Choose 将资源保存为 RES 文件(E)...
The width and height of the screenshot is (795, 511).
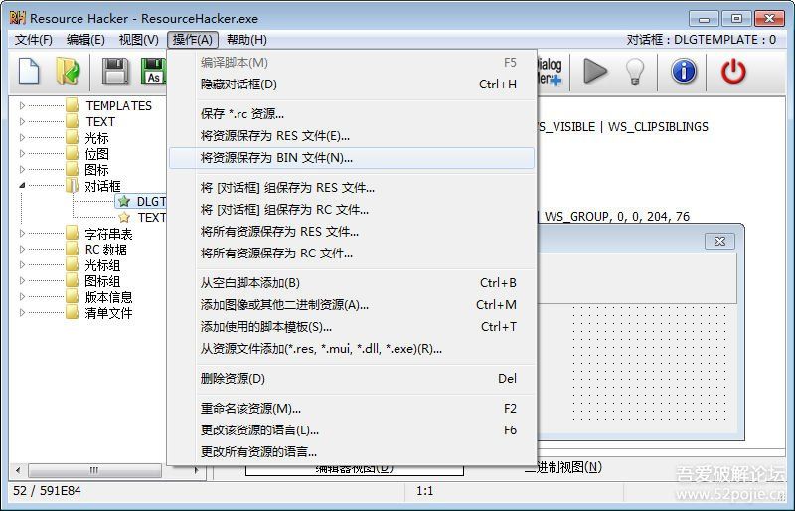[x=352, y=136]
